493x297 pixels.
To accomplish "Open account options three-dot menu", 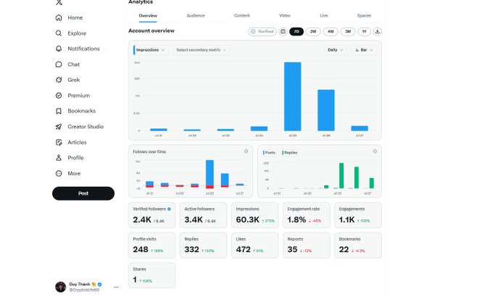I will pos(116,287).
